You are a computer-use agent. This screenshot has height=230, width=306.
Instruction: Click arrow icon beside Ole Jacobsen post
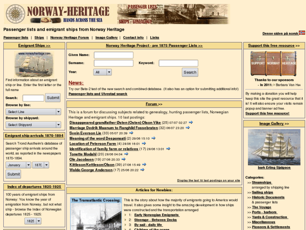[123, 159]
